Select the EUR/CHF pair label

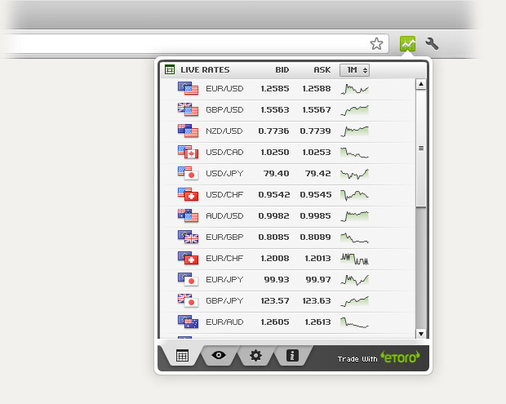[224, 259]
